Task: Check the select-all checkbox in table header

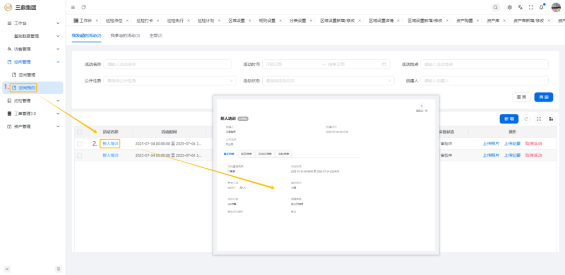Action: tap(80, 132)
